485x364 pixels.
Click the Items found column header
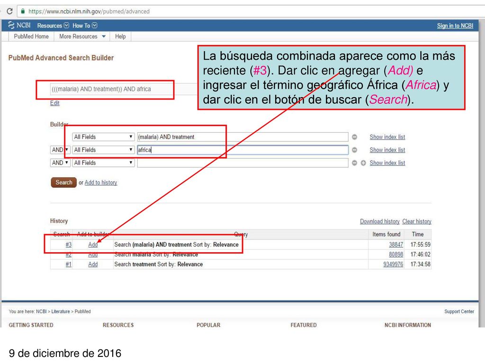[x=386, y=234]
